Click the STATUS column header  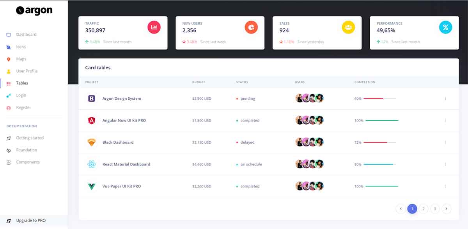point(242,82)
